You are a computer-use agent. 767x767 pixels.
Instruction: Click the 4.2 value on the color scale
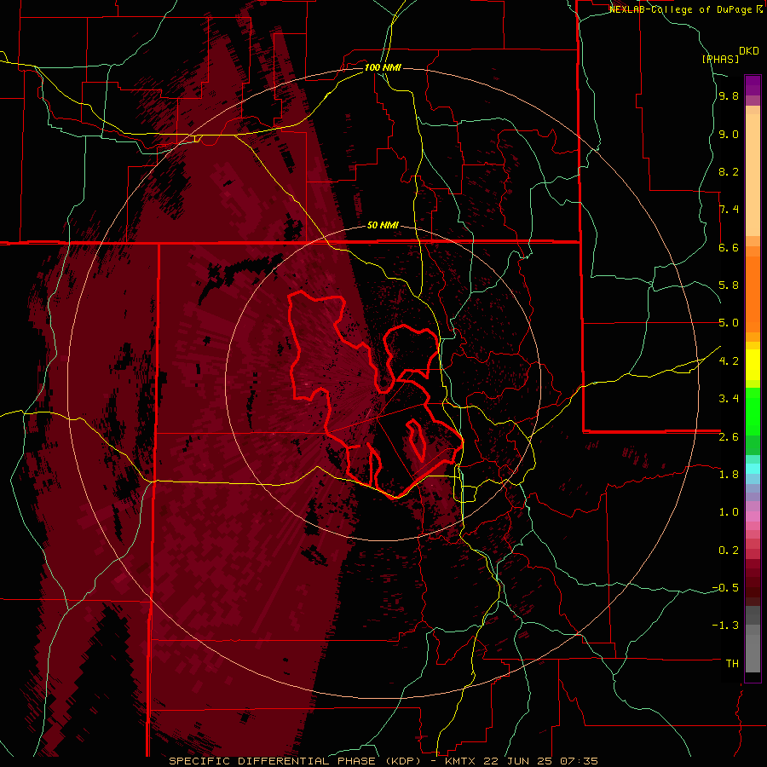729,360
